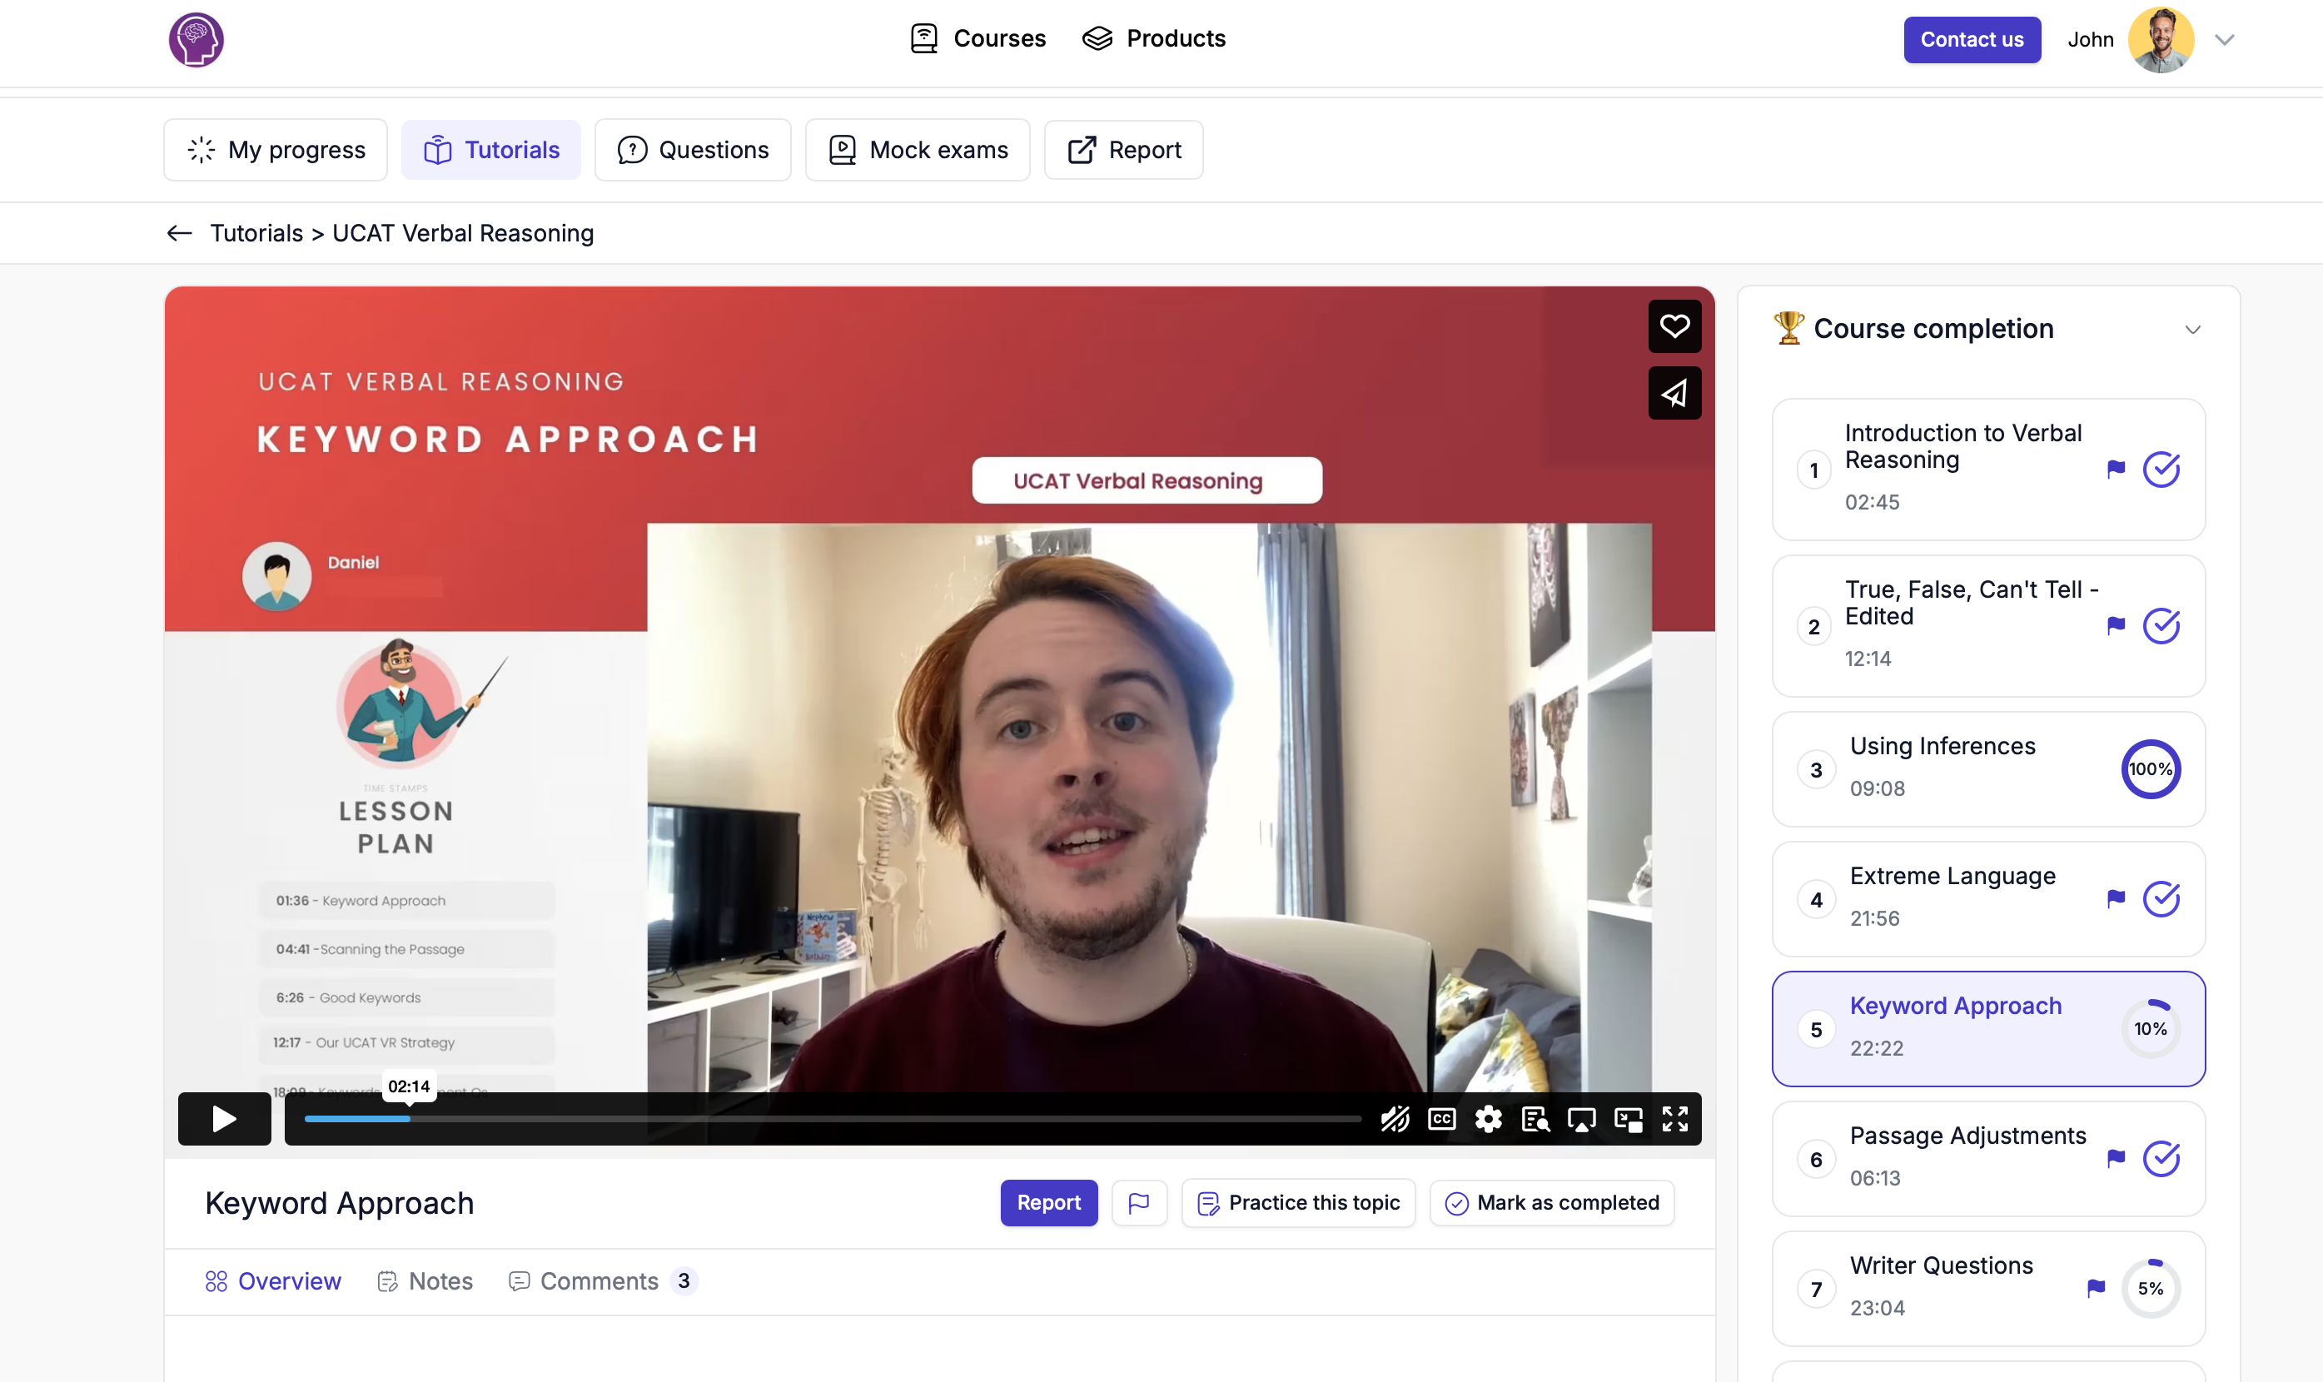Image resolution: width=2323 pixels, height=1382 pixels.
Task: Play the Keyword Approach video
Action: coord(224,1118)
